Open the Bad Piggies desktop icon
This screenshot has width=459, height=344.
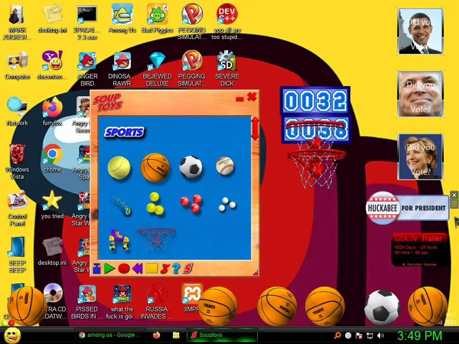157,18
